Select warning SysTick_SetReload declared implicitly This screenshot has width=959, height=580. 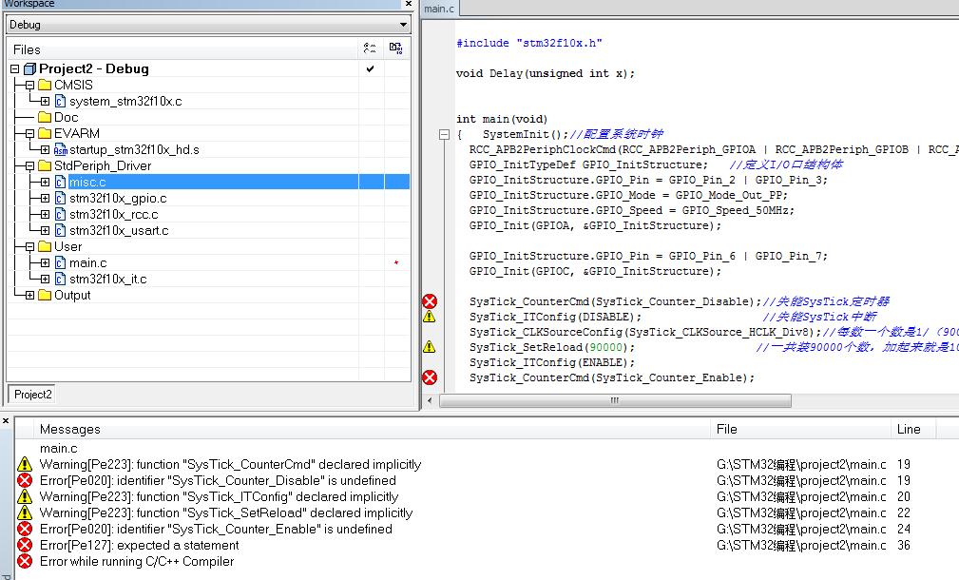tap(226, 512)
